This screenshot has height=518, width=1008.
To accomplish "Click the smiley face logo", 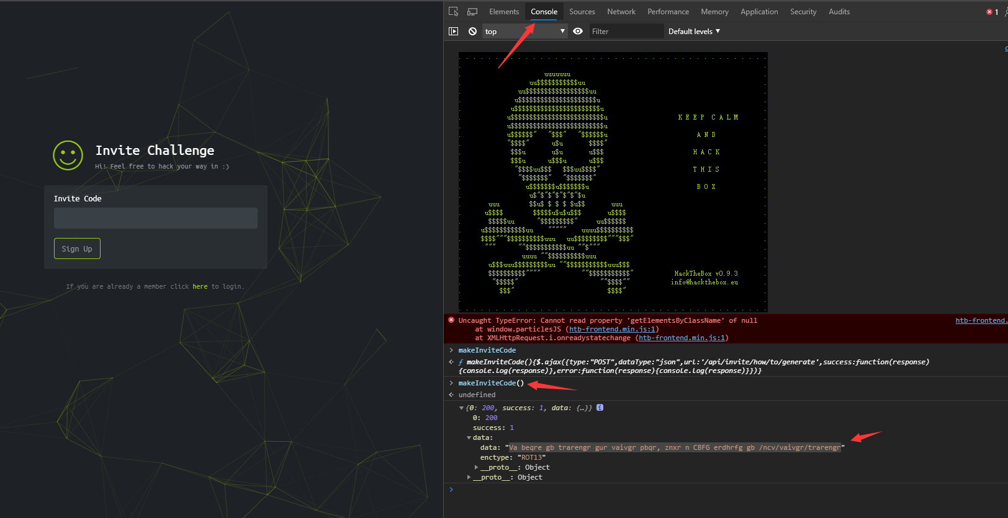I will [68, 155].
